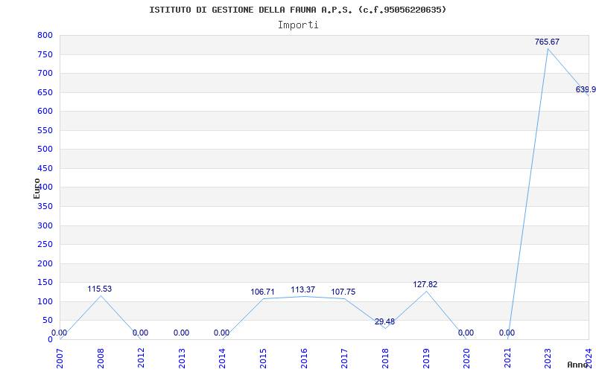Click the 350 y-axis tick label
Image resolution: width=596 pixels, height=372 pixels.
pyautogui.click(x=45, y=207)
